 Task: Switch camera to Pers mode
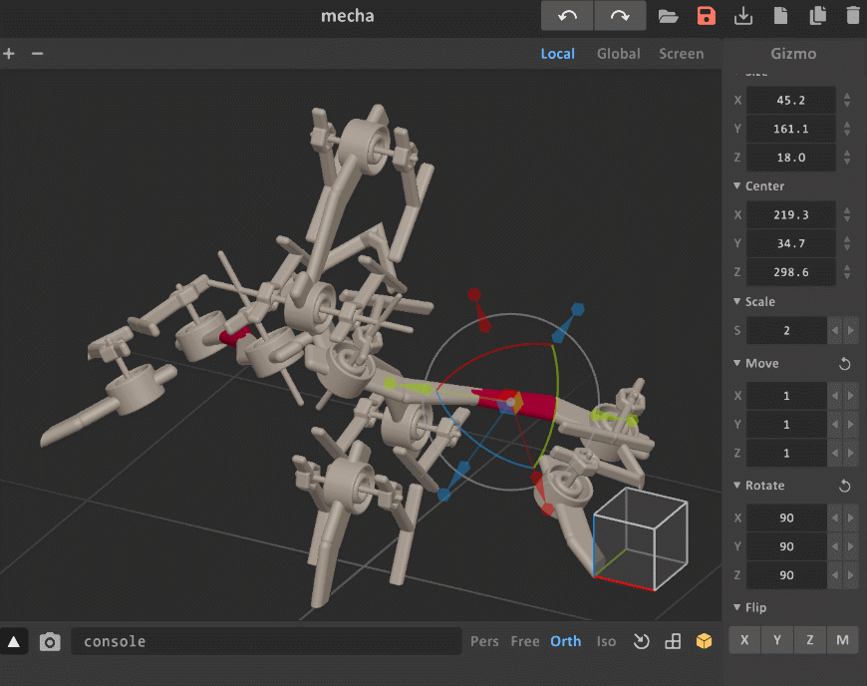click(x=484, y=641)
